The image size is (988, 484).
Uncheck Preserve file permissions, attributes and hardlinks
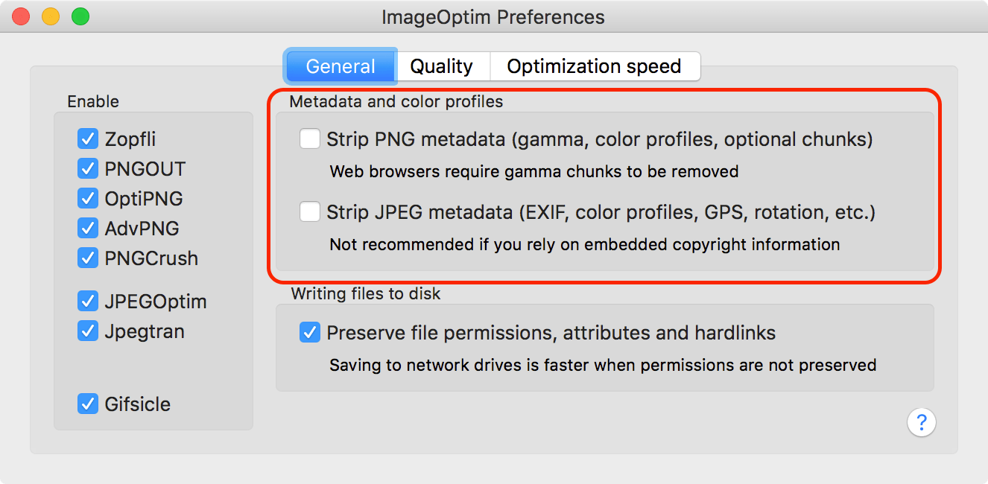(310, 333)
